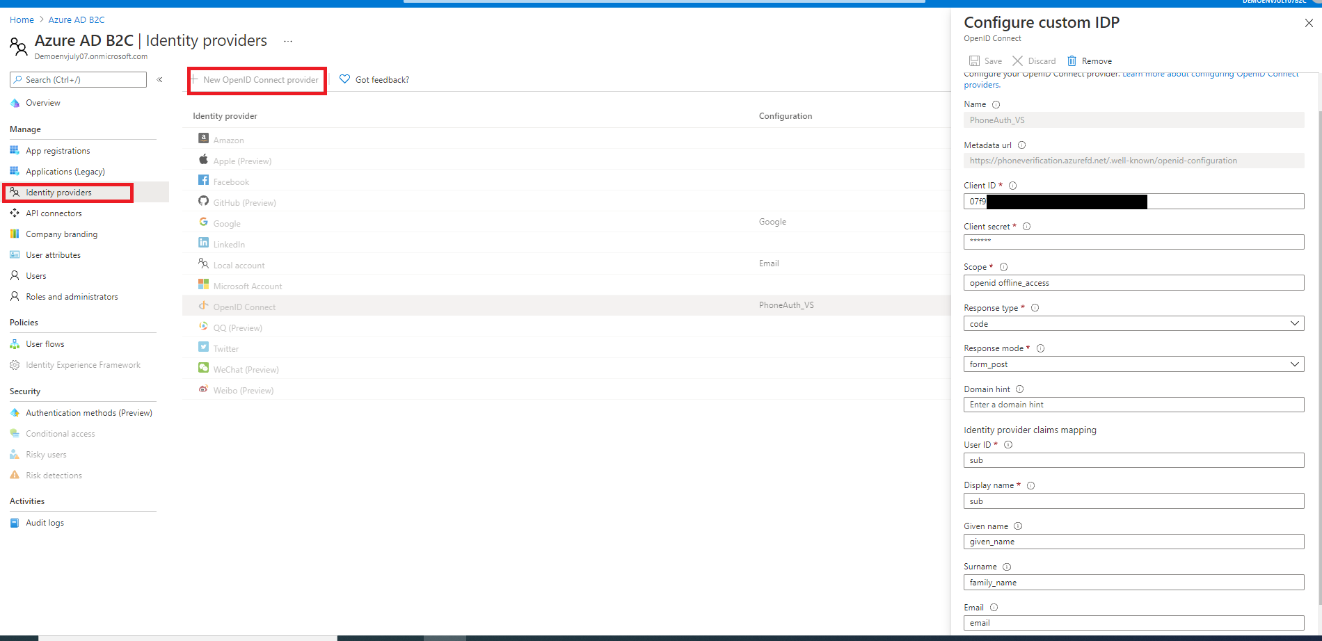Collapse the left navigation menu chevron
This screenshot has height=641, width=1322.
click(x=159, y=79)
